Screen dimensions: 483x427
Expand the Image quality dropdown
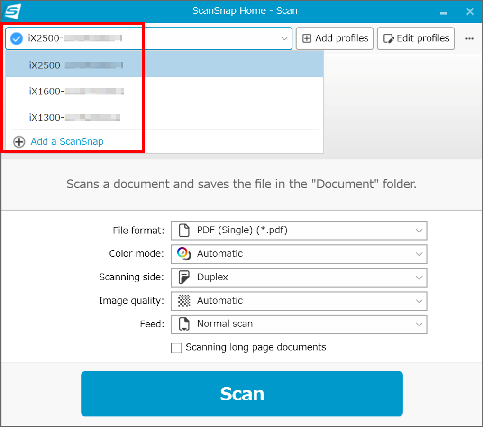click(x=299, y=301)
